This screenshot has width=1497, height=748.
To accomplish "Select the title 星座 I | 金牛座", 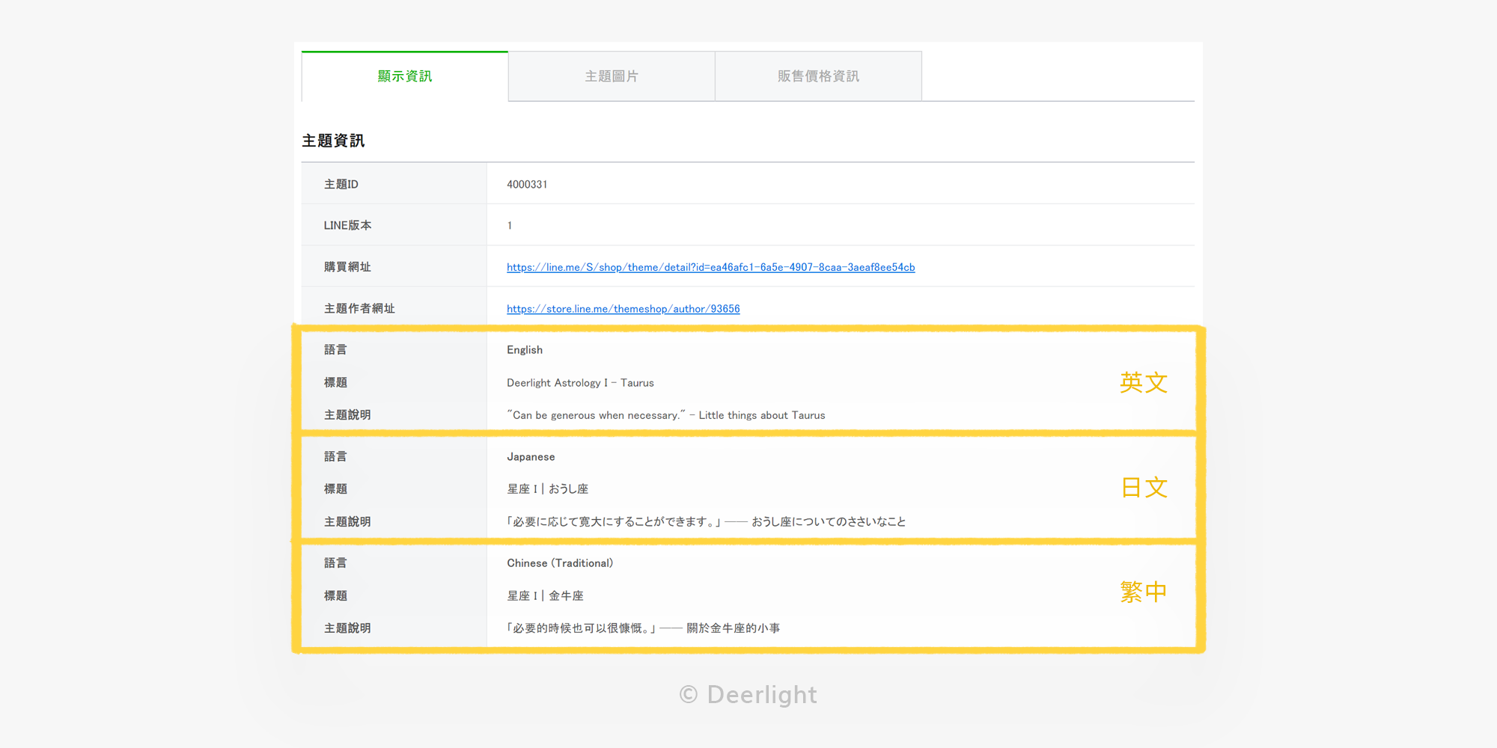I will pos(545,596).
